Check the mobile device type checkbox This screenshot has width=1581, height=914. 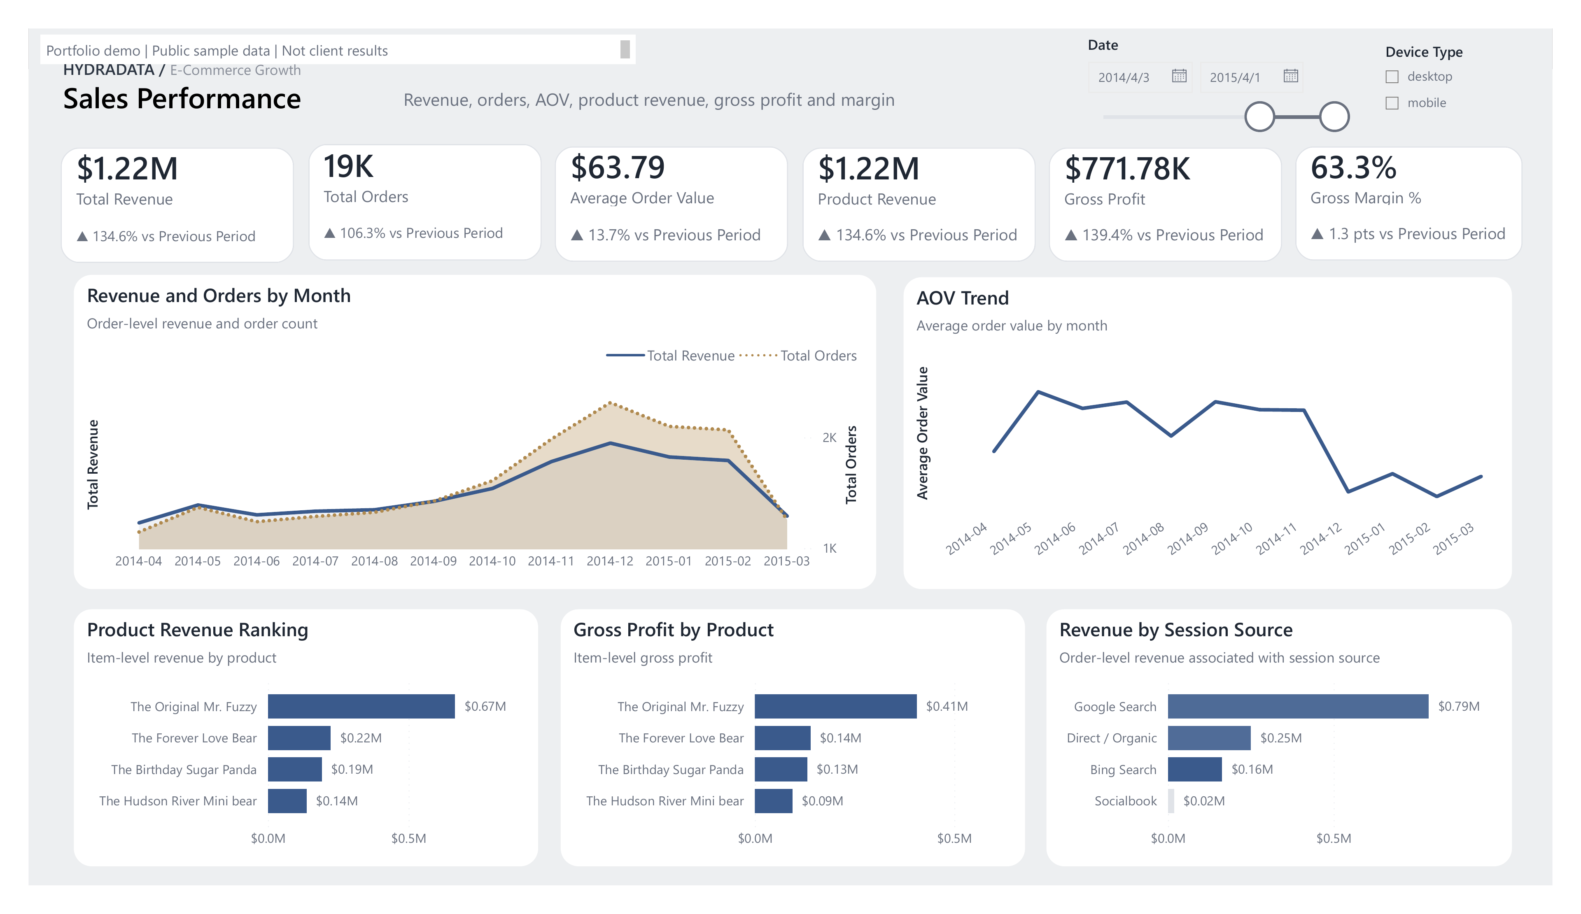point(1392,103)
